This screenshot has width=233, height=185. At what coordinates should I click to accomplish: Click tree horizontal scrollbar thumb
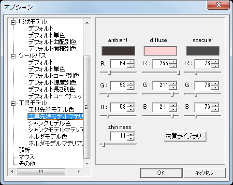[41, 172]
